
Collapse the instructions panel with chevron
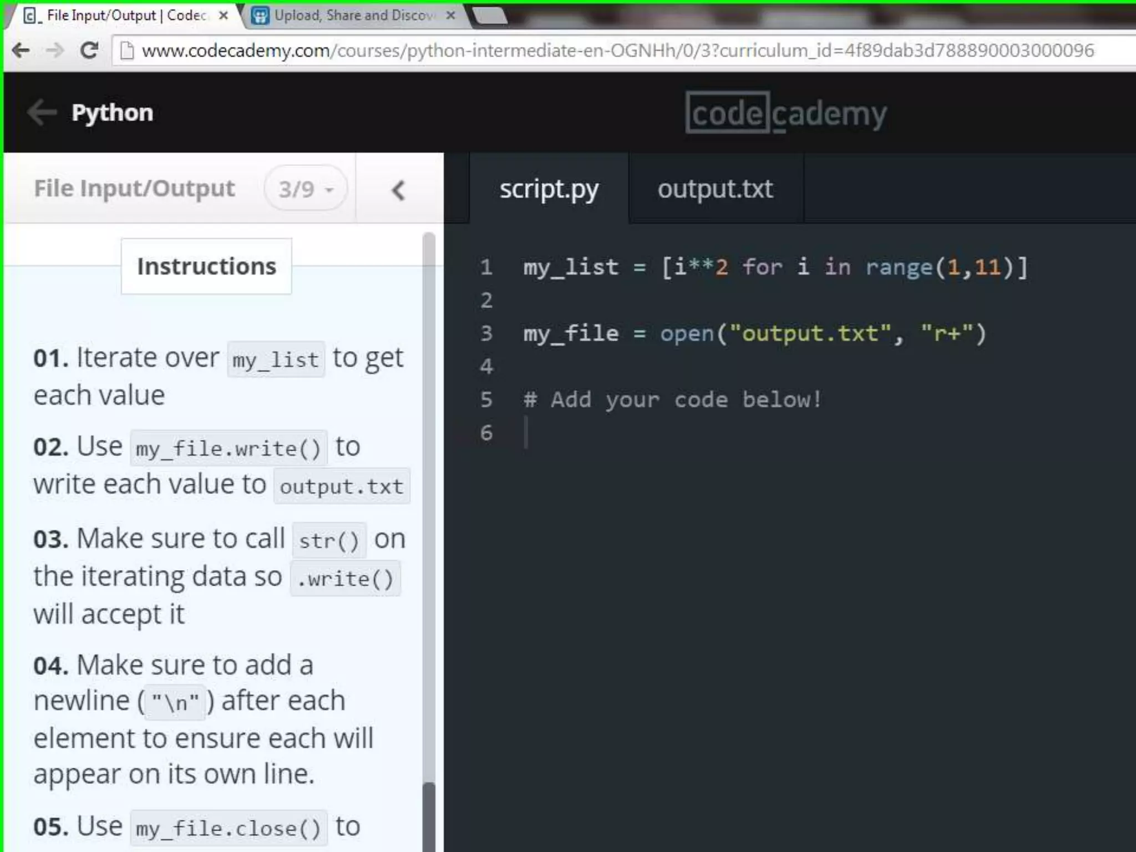[398, 190]
